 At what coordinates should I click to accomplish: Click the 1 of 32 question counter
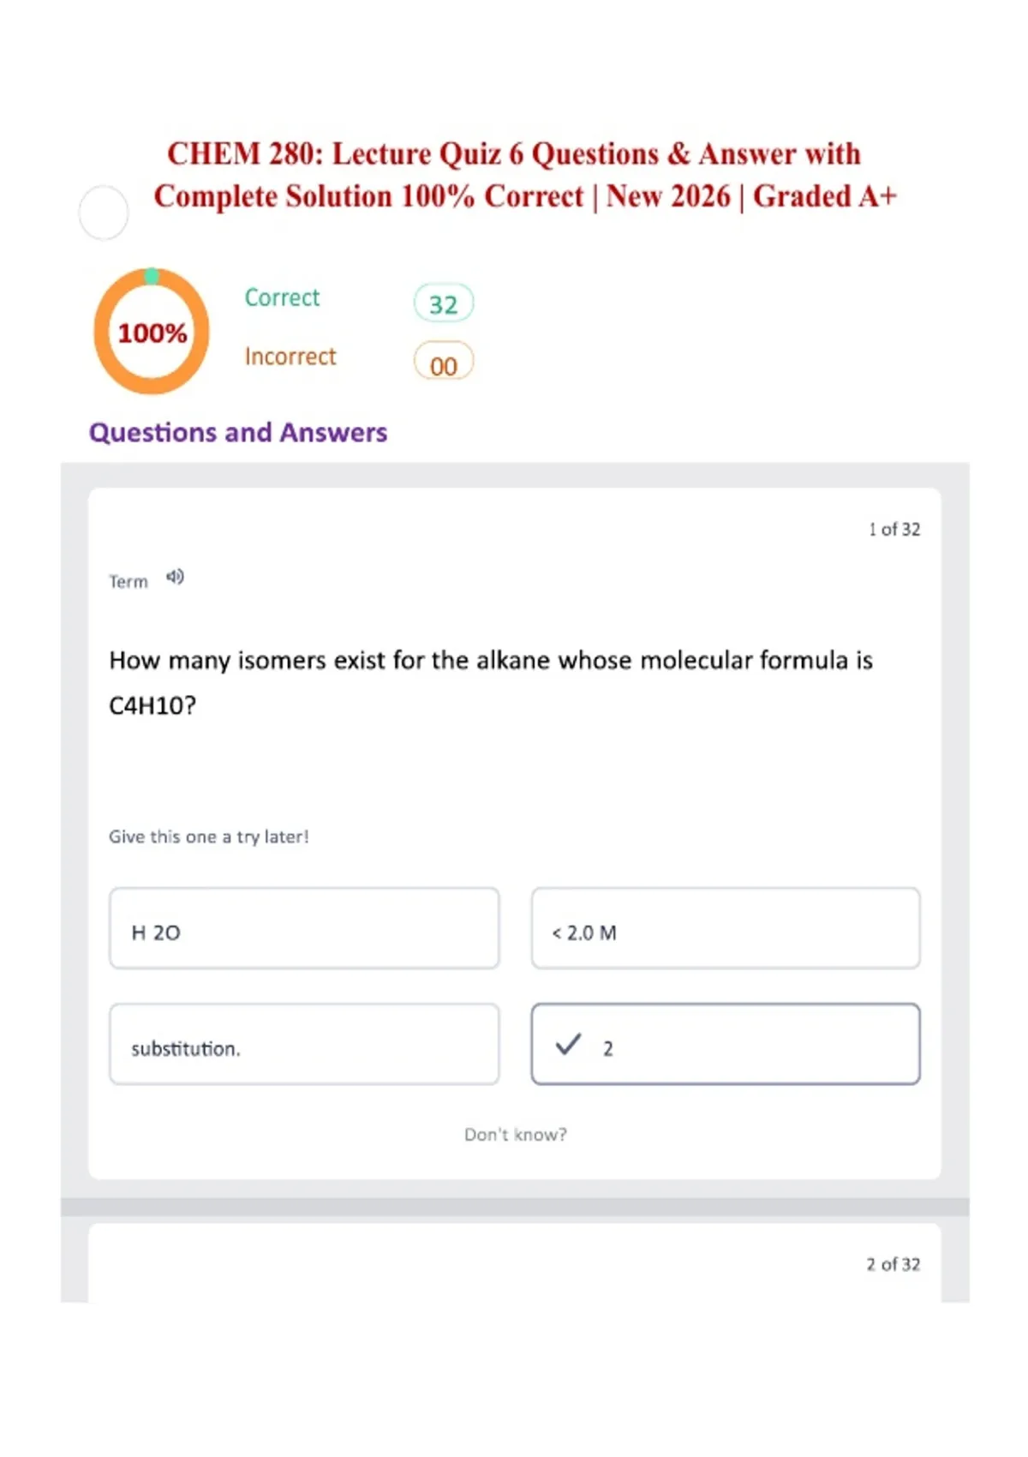pos(894,529)
